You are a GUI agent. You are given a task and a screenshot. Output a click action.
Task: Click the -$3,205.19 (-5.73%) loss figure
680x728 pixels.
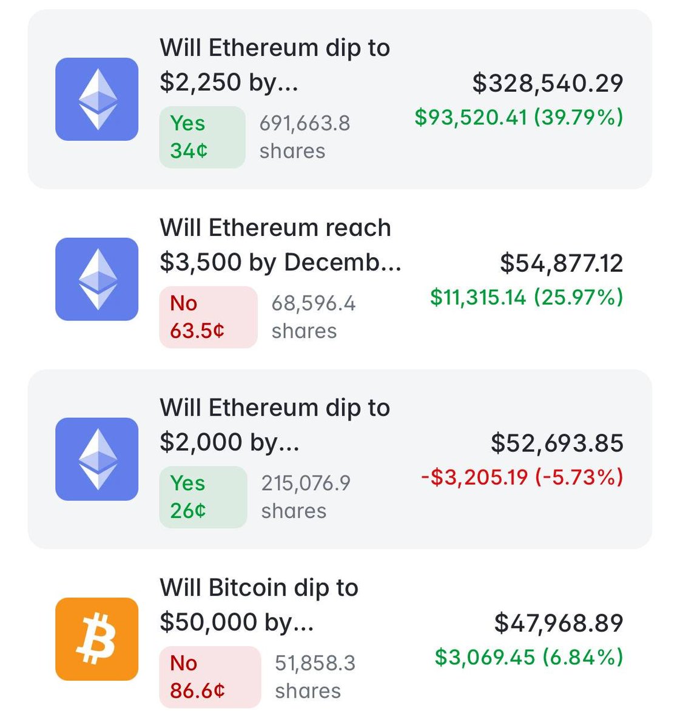[x=522, y=477]
